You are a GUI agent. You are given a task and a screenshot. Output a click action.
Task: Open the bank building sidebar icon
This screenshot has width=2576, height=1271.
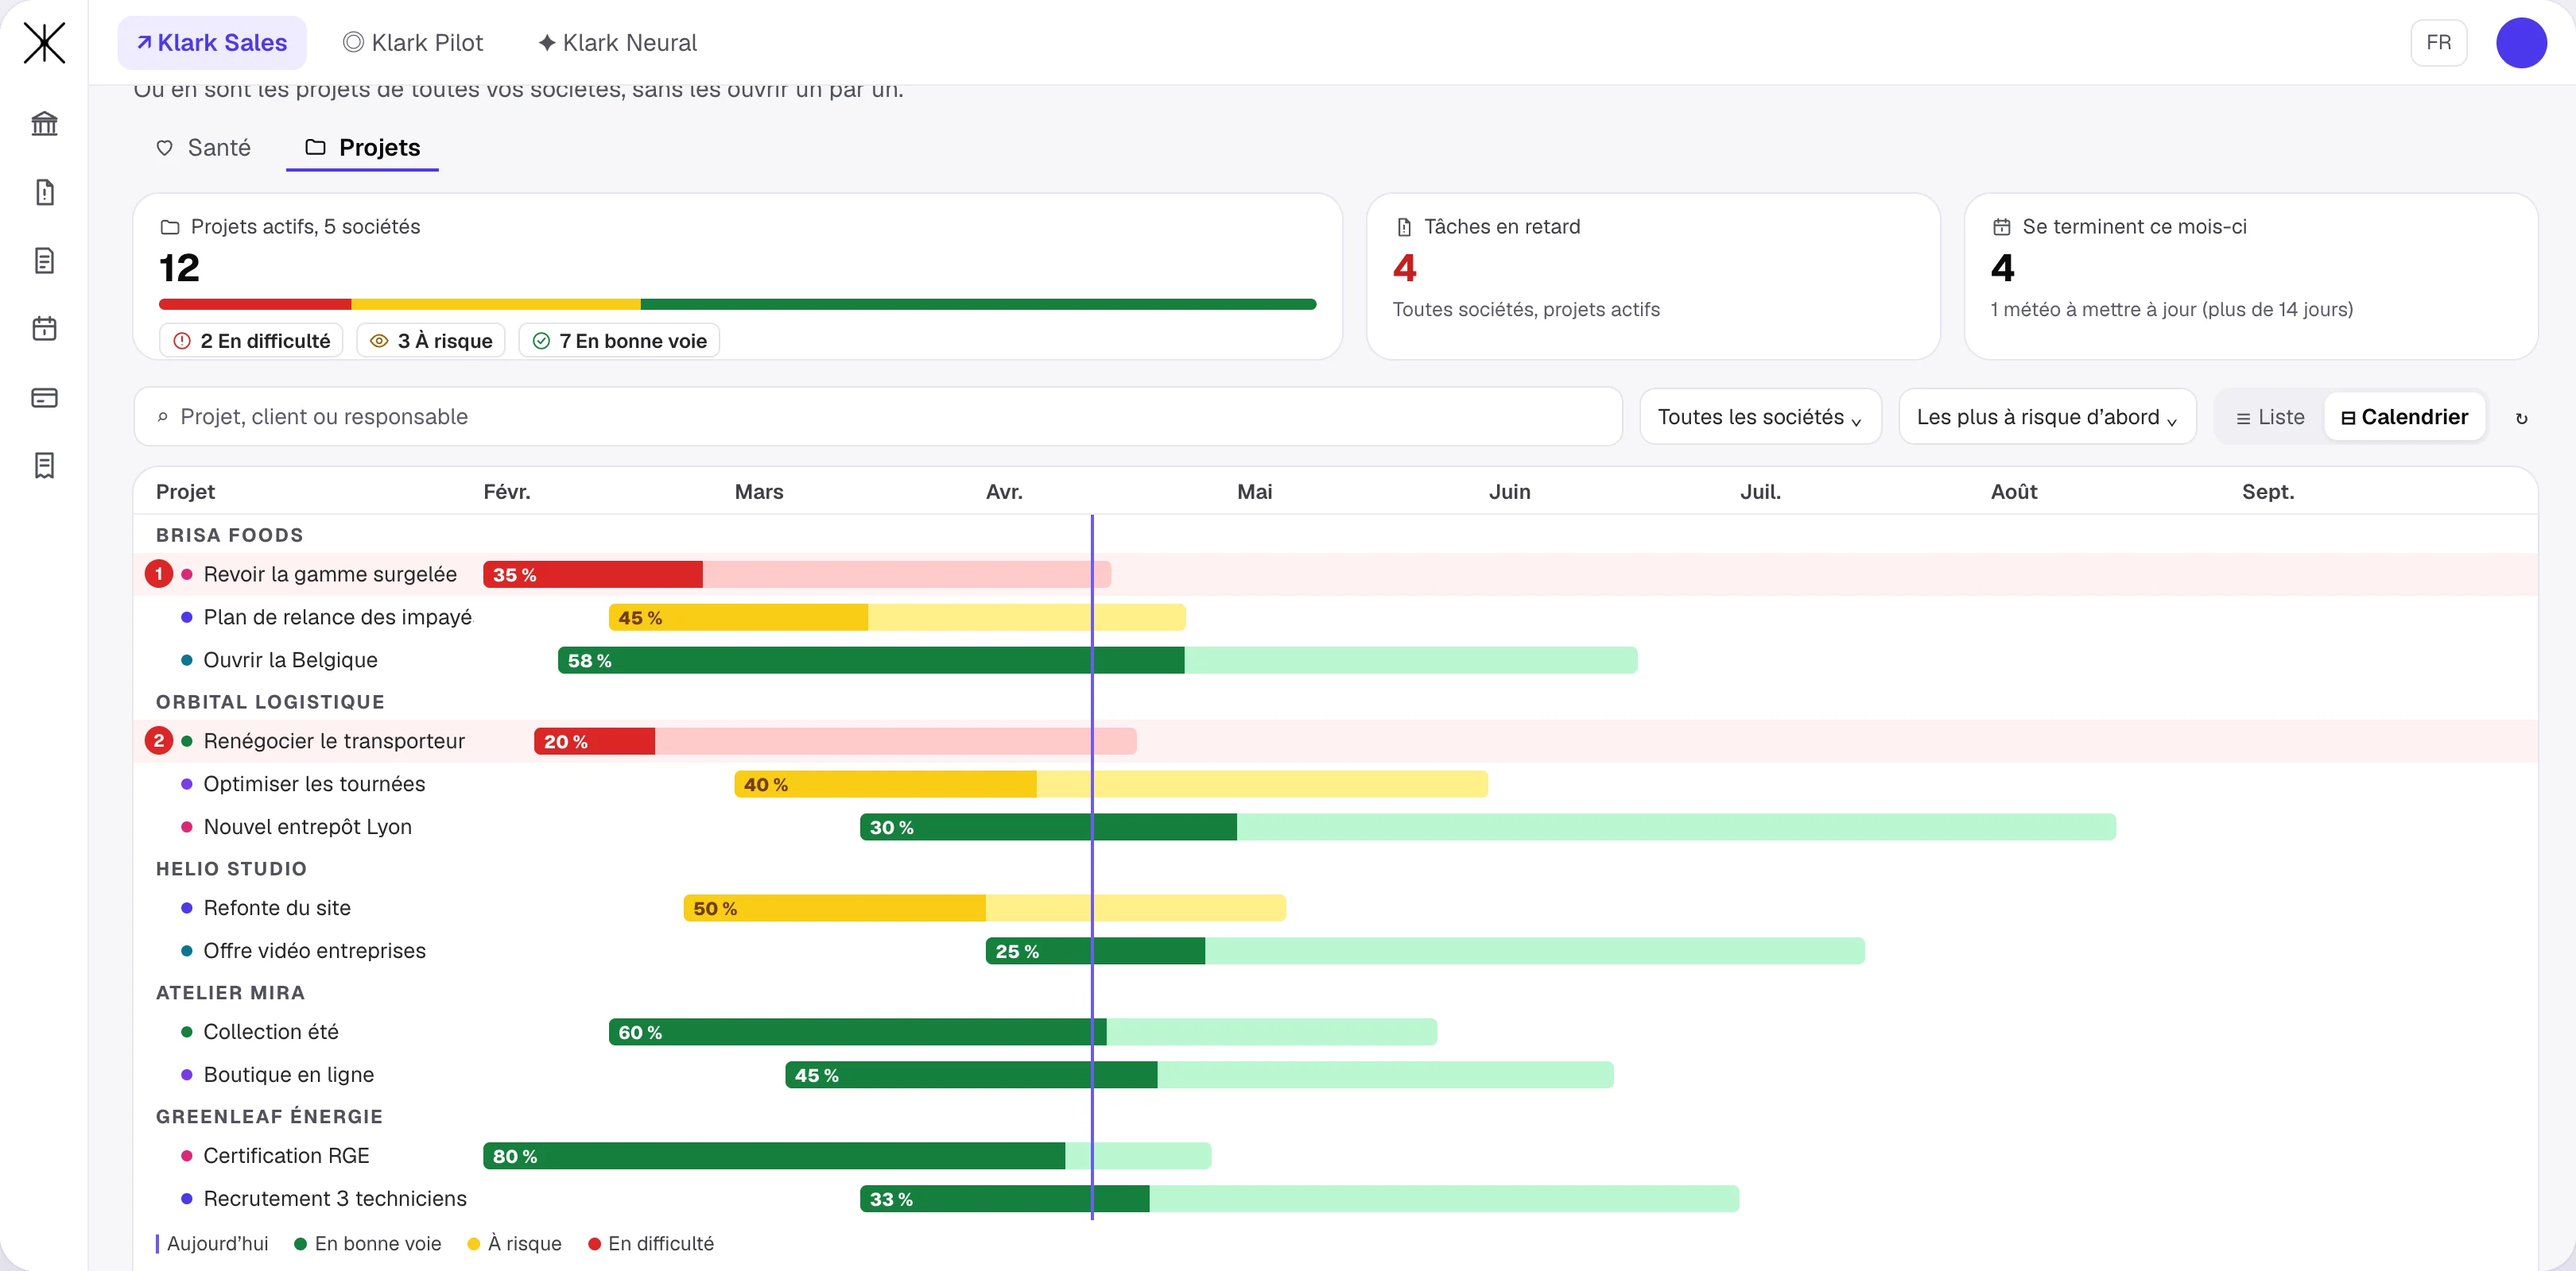tap(44, 124)
